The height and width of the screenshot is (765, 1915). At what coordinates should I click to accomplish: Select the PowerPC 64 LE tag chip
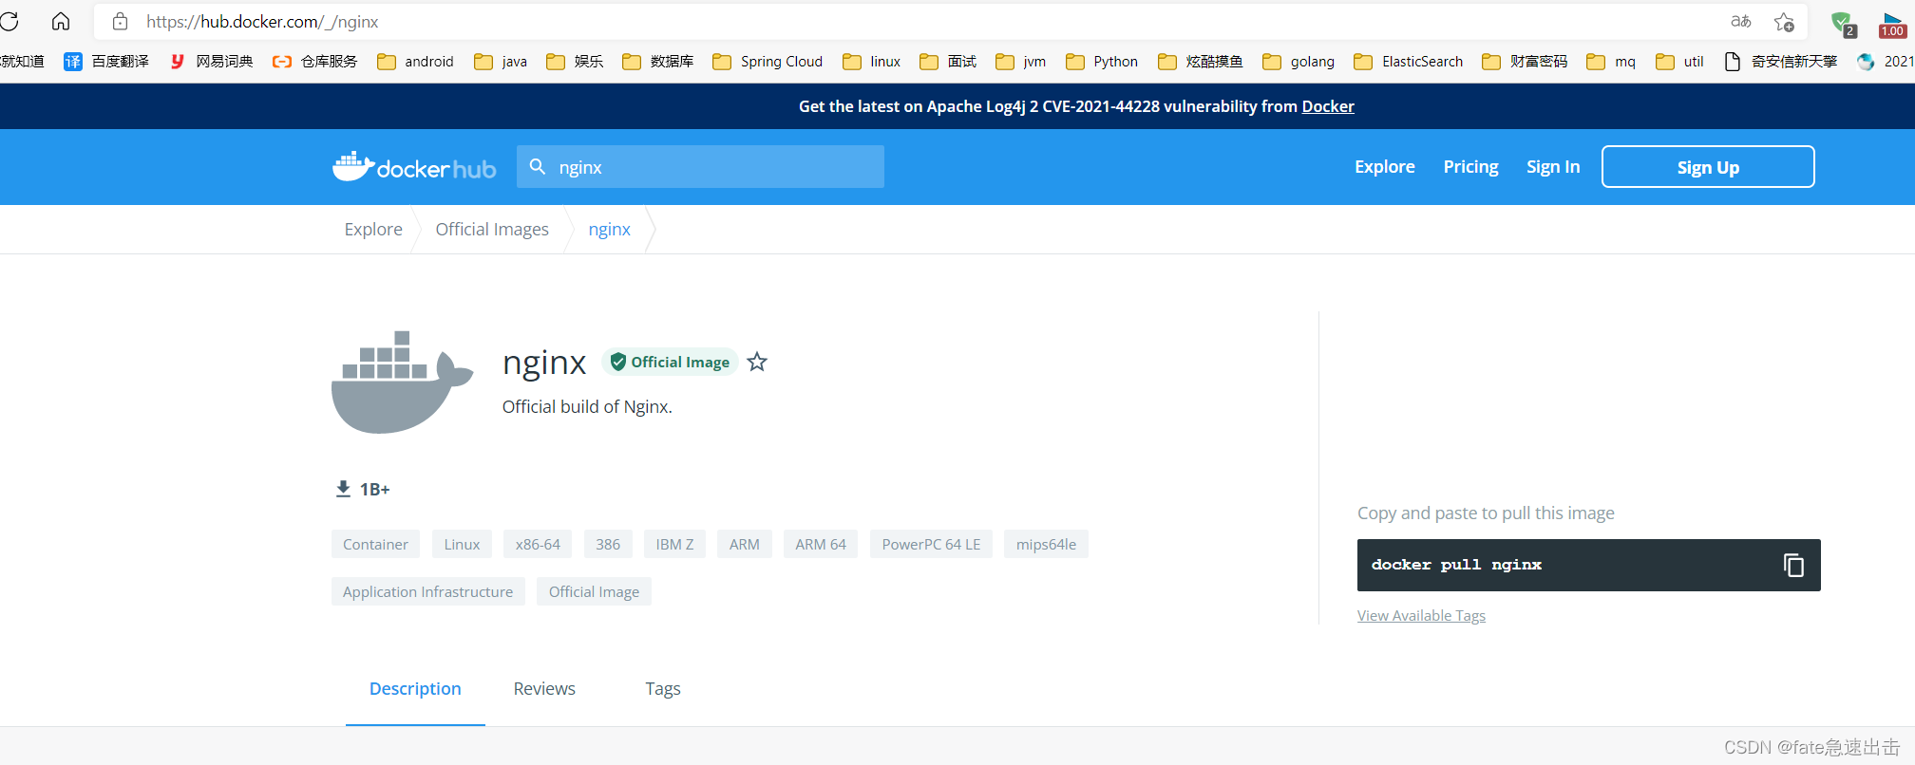[931, 544]
